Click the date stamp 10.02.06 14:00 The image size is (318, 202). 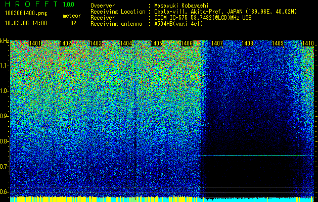(26, 23)
